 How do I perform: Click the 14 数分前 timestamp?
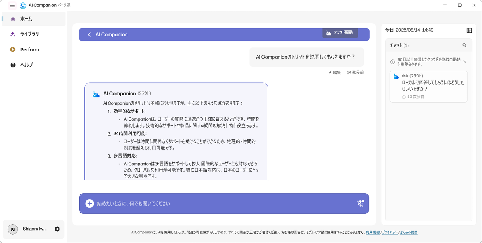pos(355,72)
